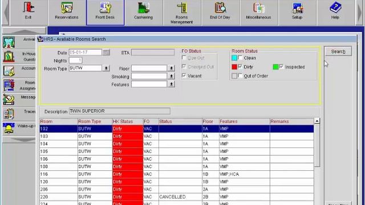Open the Room Type dropdown arrow
Screen dimensions: 365x205
coord(106,68)
